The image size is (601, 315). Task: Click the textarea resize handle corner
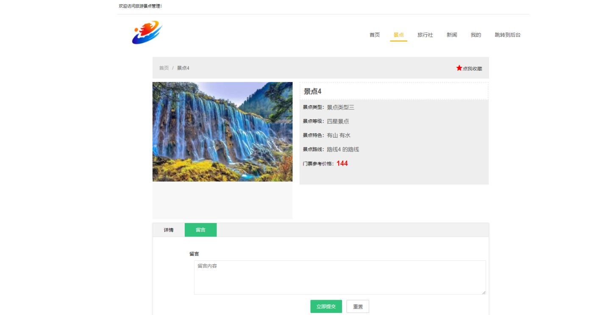point(484,292)
